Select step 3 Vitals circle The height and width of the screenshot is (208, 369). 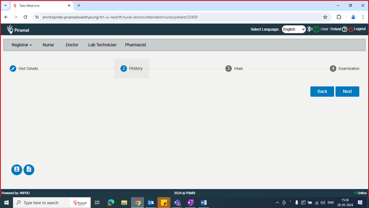228,68
